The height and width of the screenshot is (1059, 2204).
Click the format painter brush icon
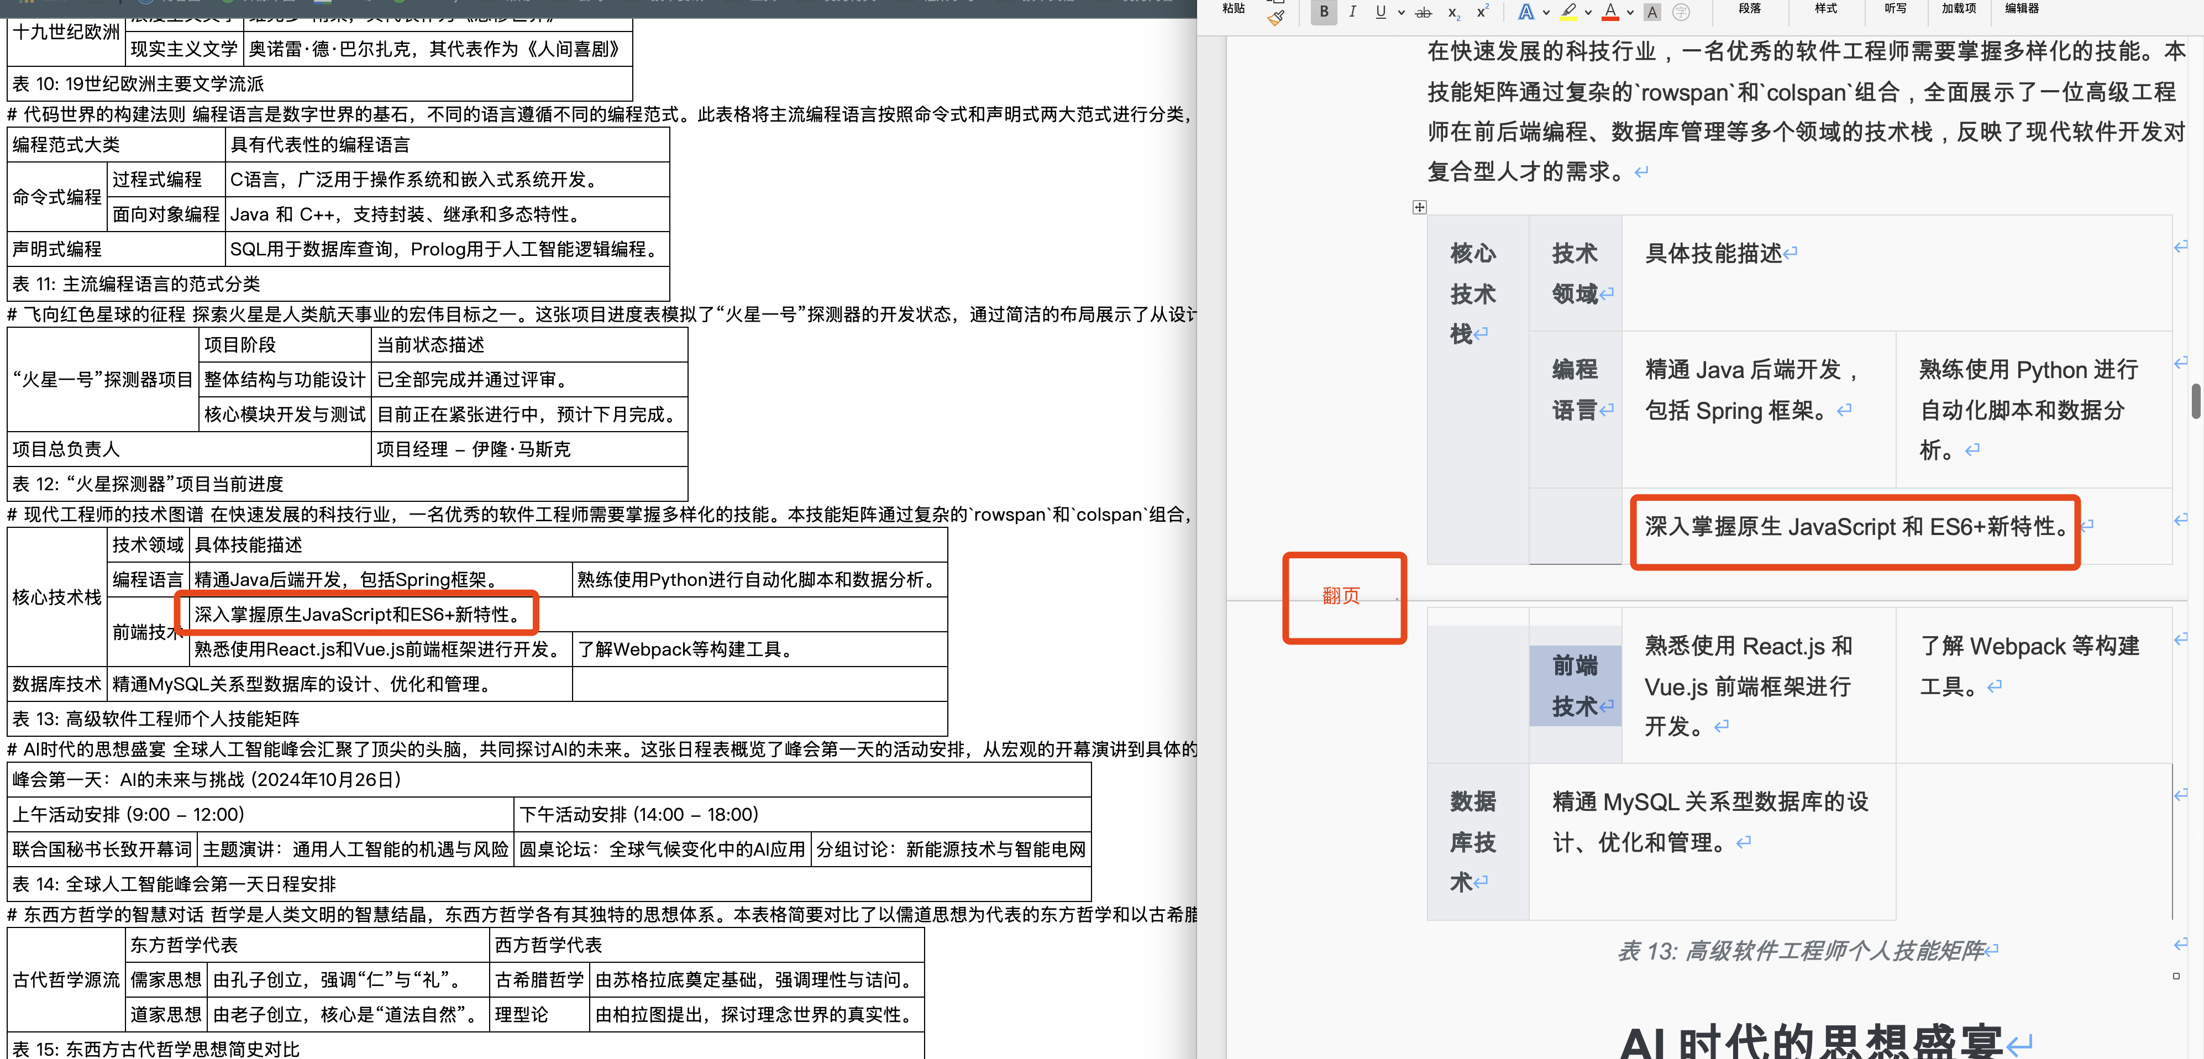click(1276, 17)
